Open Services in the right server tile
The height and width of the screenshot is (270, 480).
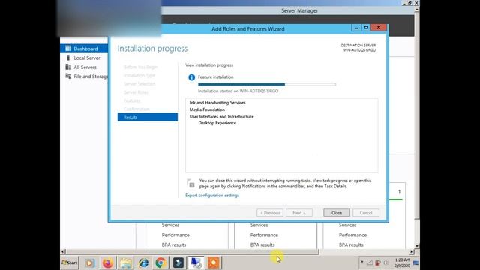347,225
